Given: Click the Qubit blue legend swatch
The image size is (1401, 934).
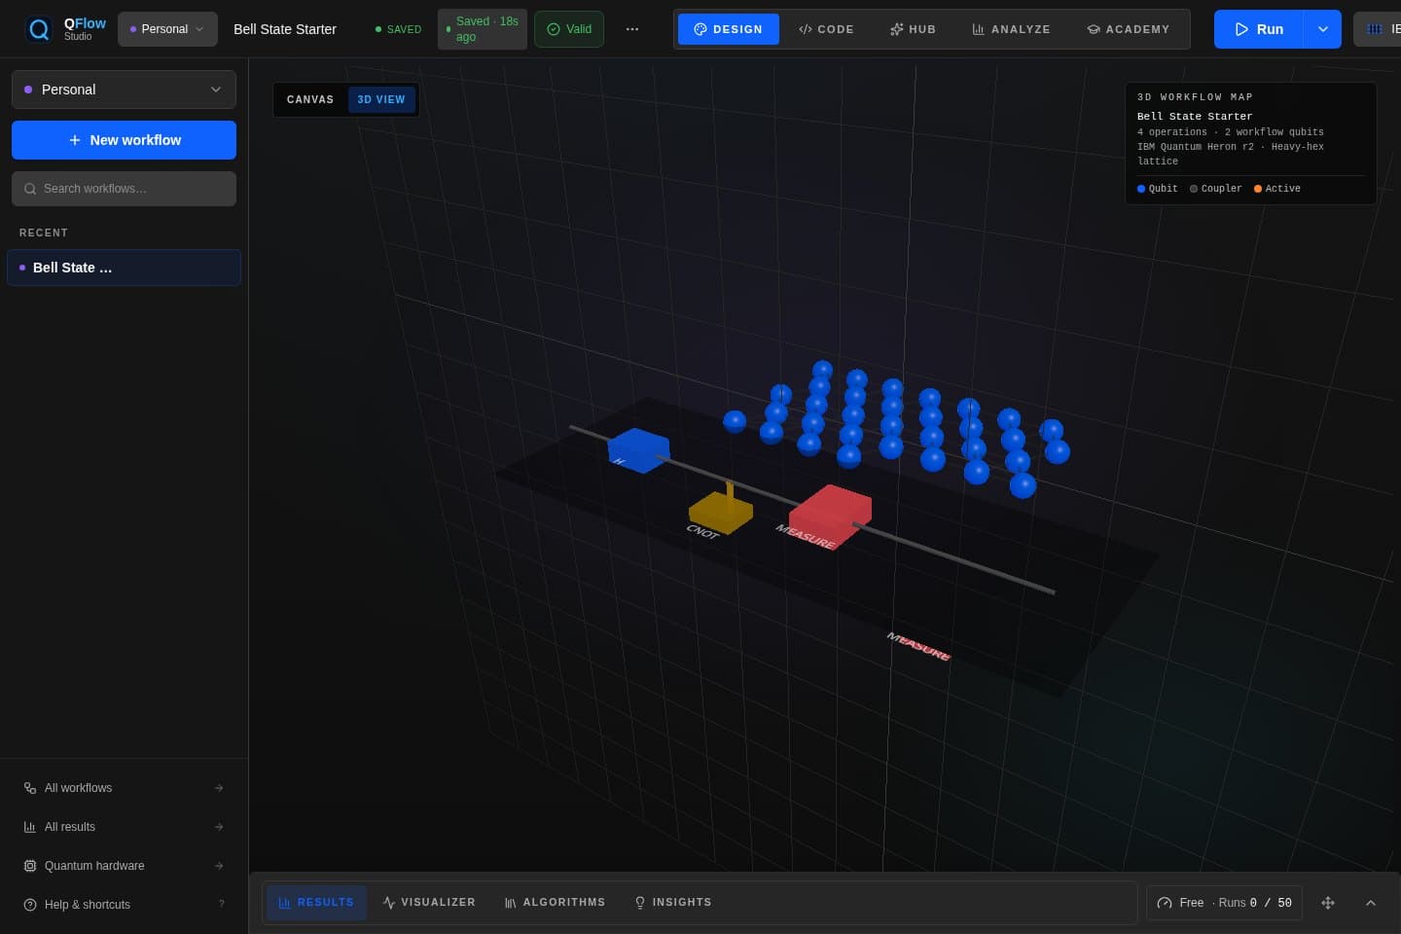Looking at the screenshot, I should click(x=1141, y=189).
